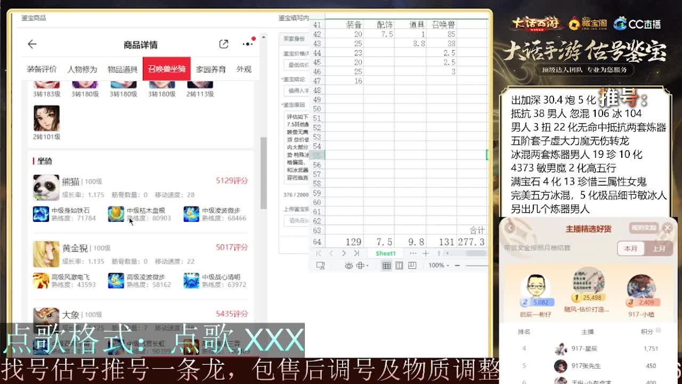Screen dimensions: 682x384
Task: Select the Sheet1 tab
Action: (386, 253)
